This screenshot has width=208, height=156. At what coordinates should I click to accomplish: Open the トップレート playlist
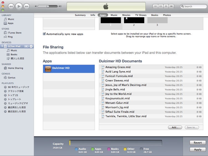click(17, 99)
